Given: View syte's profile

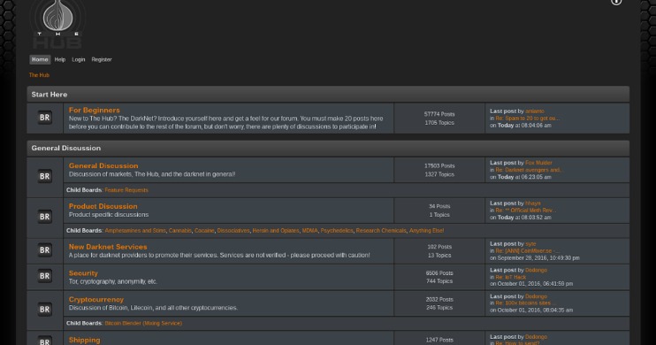Looking at the screenshot, I should (530, 244).
